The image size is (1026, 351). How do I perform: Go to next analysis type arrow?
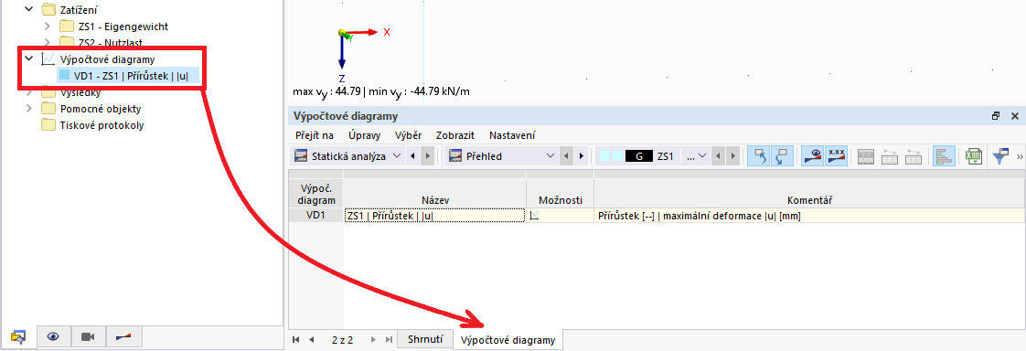pos(427,156)
